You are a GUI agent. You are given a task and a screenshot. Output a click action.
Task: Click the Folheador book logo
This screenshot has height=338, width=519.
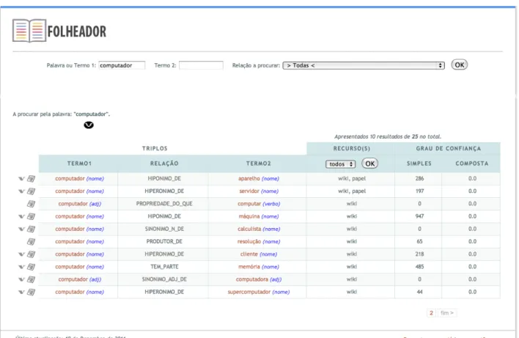[29, 31]
